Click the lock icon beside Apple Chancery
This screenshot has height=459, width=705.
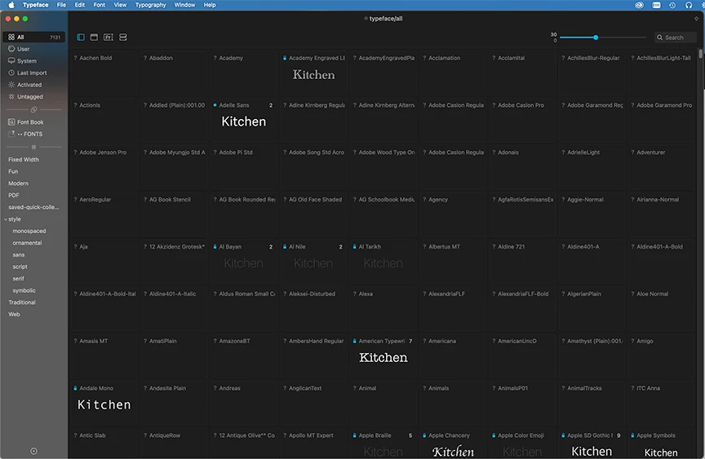(424, 435)
